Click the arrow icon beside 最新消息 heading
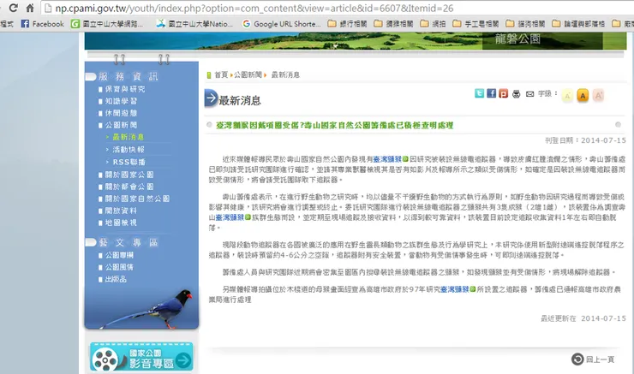Image resolution: width=634 pixels, height=374 pixels. point(211,98)
